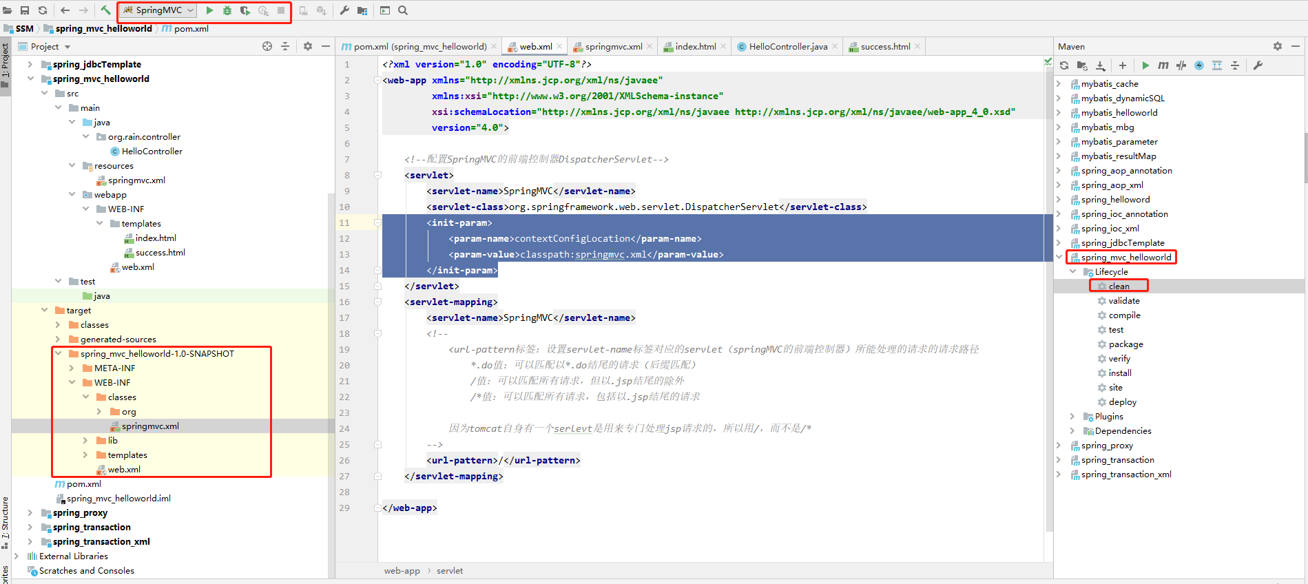Collapse the target folder in Project tree

point(44,311)
